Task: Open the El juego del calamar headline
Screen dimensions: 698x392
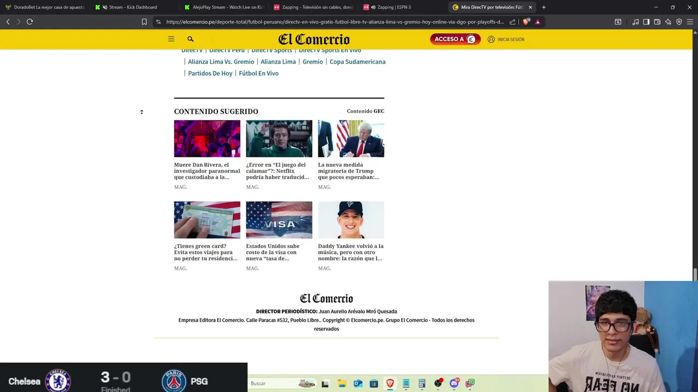Action: (x=279, y=171)
